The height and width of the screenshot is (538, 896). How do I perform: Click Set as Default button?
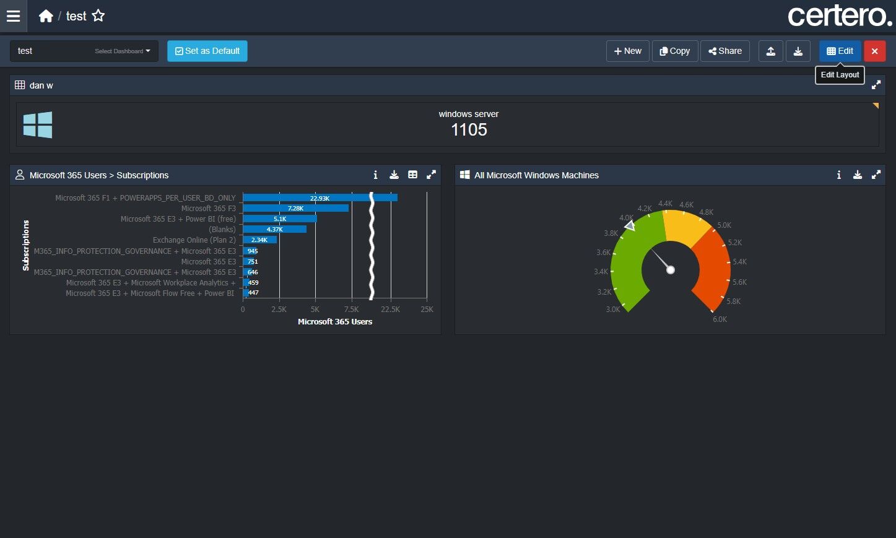[207, 51]
